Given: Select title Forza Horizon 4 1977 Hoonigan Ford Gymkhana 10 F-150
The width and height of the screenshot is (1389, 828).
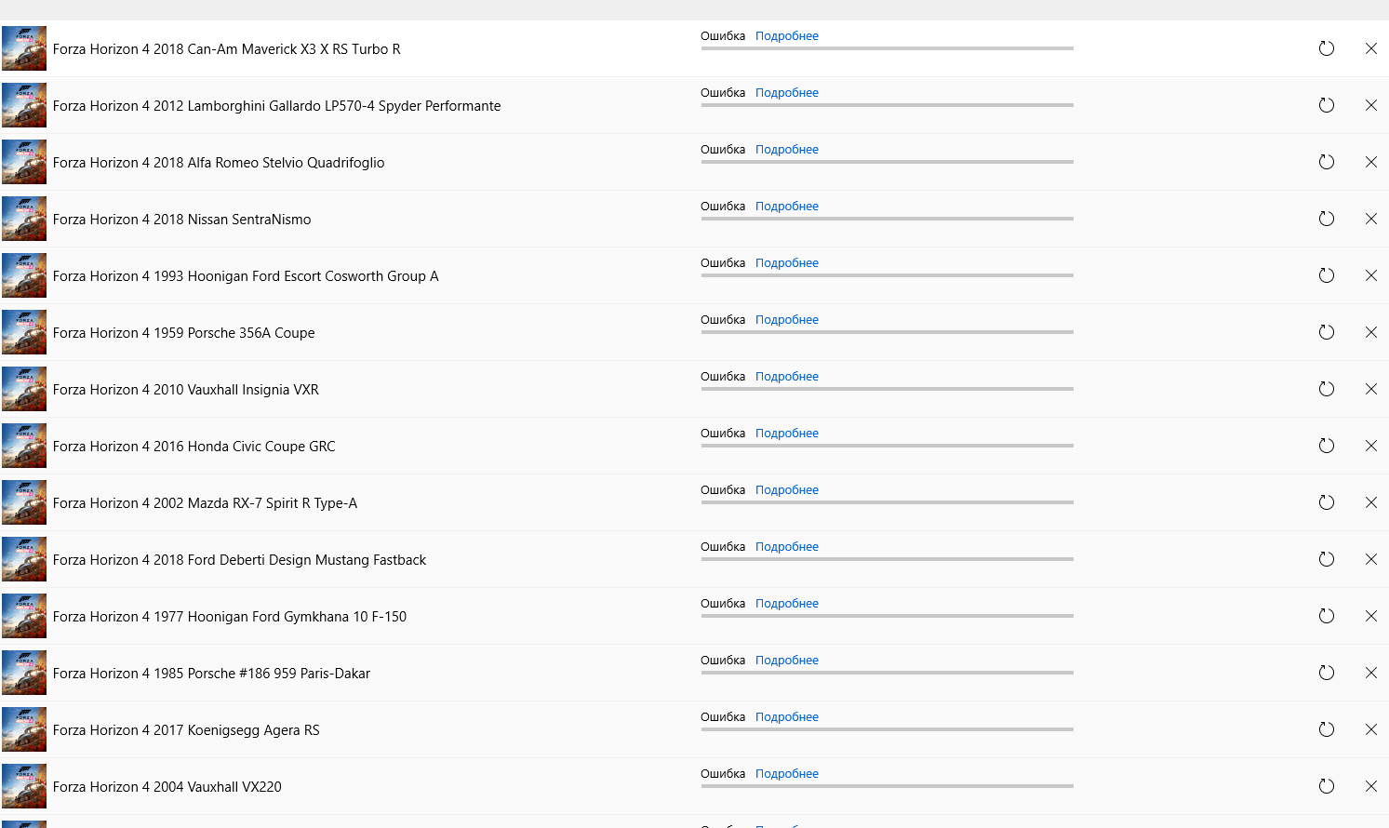Looking at the screenshot, I should point(230,617).
